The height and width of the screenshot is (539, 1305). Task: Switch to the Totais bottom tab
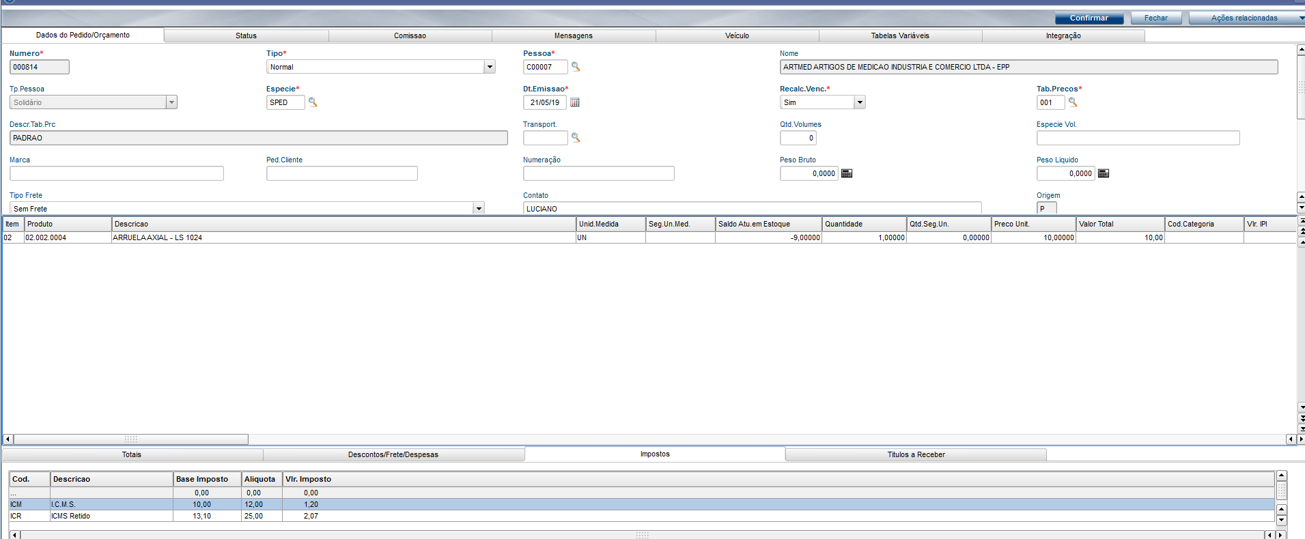coord(132,454)
